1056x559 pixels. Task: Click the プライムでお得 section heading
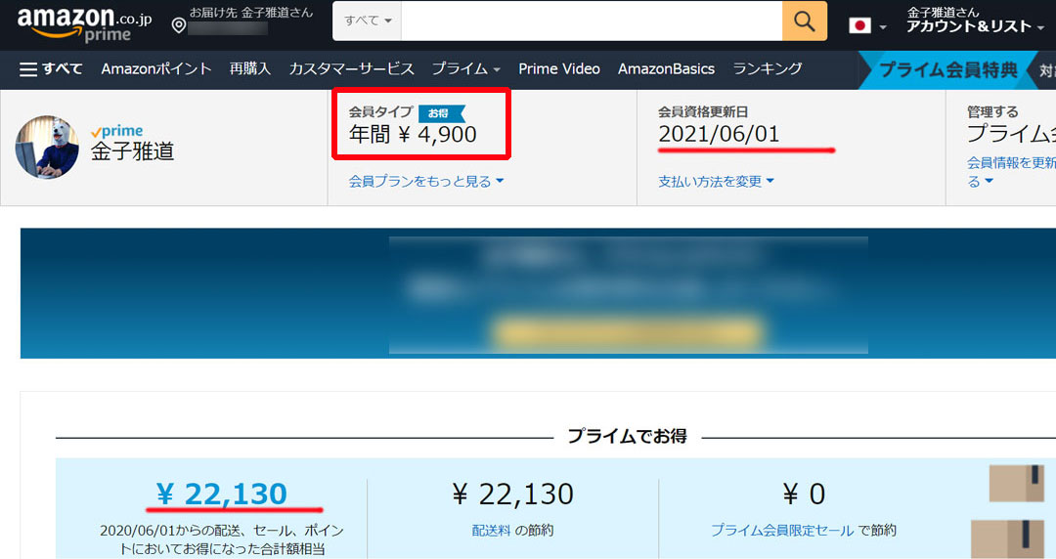[627, 437]
